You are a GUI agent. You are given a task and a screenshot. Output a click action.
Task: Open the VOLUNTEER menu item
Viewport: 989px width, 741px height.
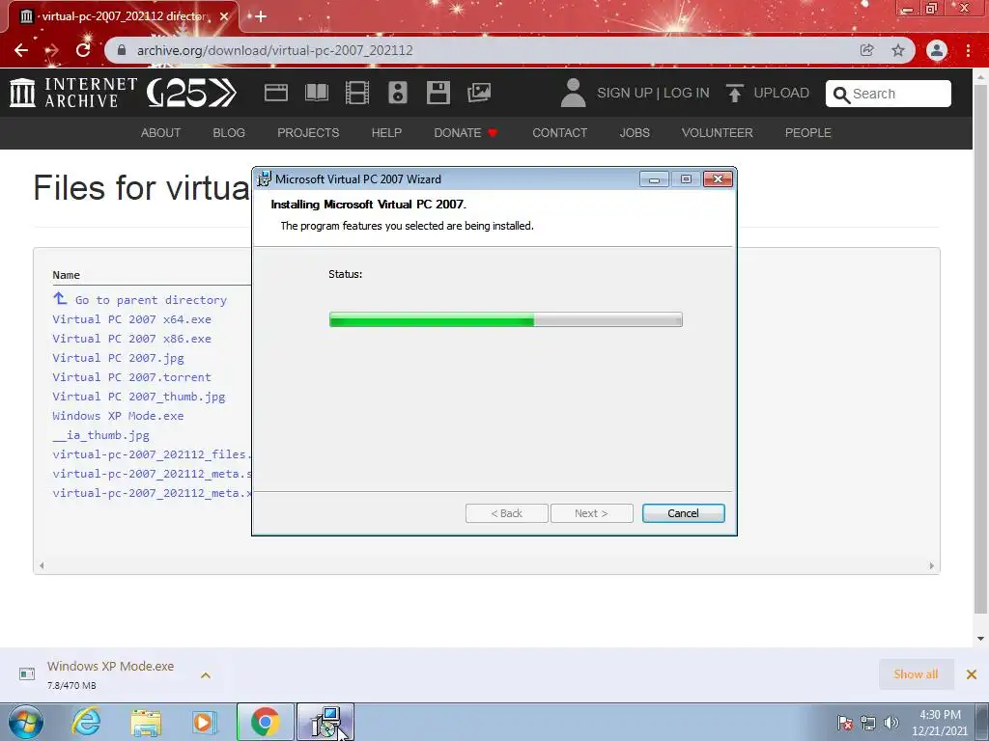point(718,133)
